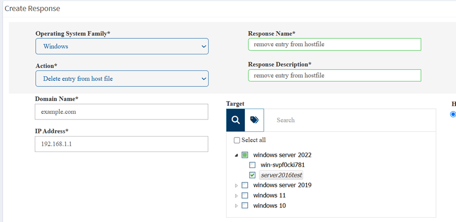This screenshot has height=222, width=456.
Task: Click the tag filter icon in Target
Action: coord(254,120)
